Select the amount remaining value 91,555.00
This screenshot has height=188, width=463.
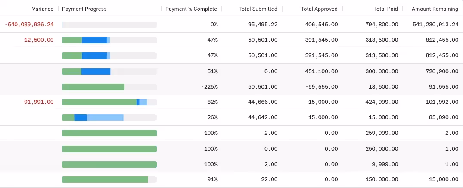click(x=444, y=87)
